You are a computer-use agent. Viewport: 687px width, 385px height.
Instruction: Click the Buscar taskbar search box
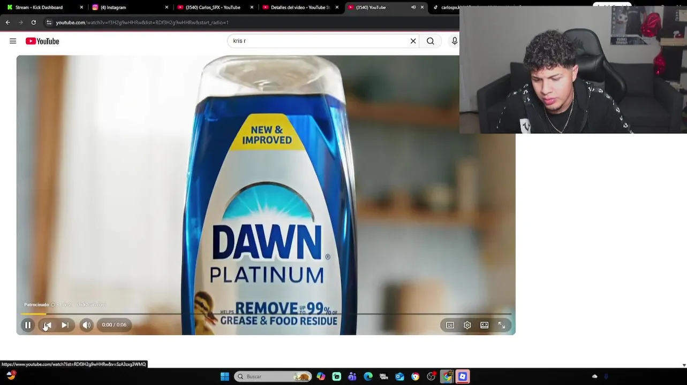(274, 376)
